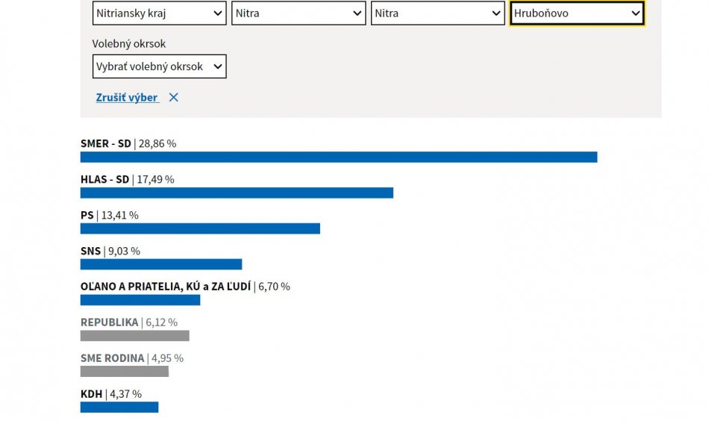The width and height of the screenshot is (709, 421).
Task: Click the REPUBLIKA 6,12 % label
Action: 128,322
